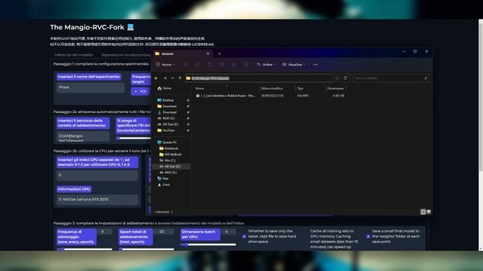483x271 pixels.
Task: Toggle save only latest ckpt checkbox
Action: pyautogui.click(x=245, y=236)
